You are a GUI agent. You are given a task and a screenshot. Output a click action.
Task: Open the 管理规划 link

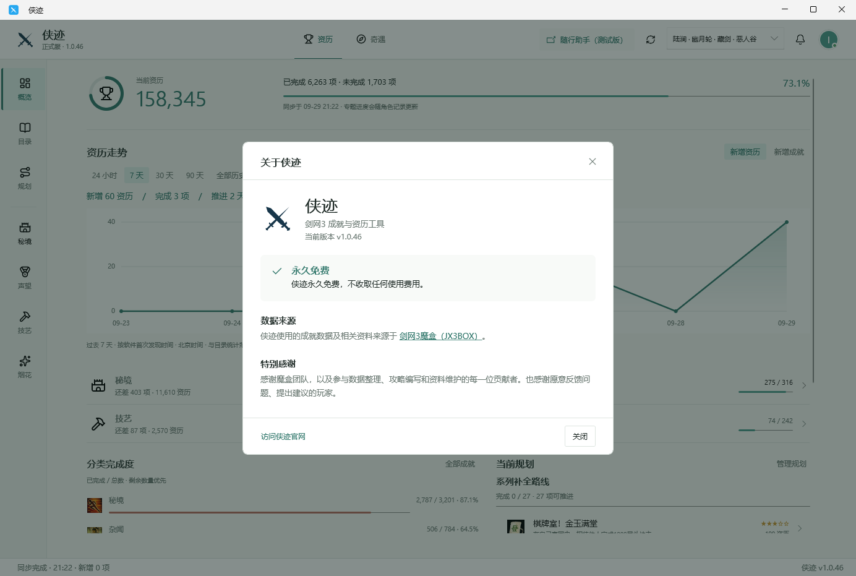click(792, 463)
